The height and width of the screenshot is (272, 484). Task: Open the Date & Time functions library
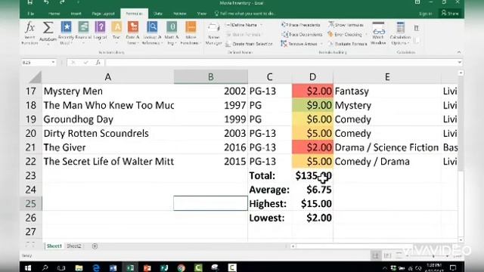point(133,32)
